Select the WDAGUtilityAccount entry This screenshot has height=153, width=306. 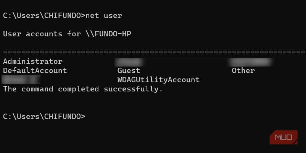158,80
